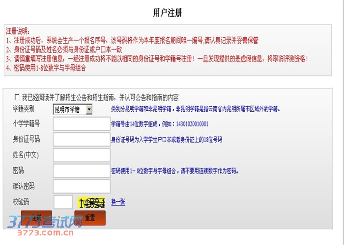Image resolution: width=344 pixels, height=245 pixels.
Task: Select the 姓名(中文) input field
Action: tap(82, 155)
